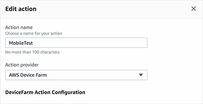The height and width of the screenshot is (104, 203).
Task: Click the word 'Edit' in the dialog header
Action: 10,9
